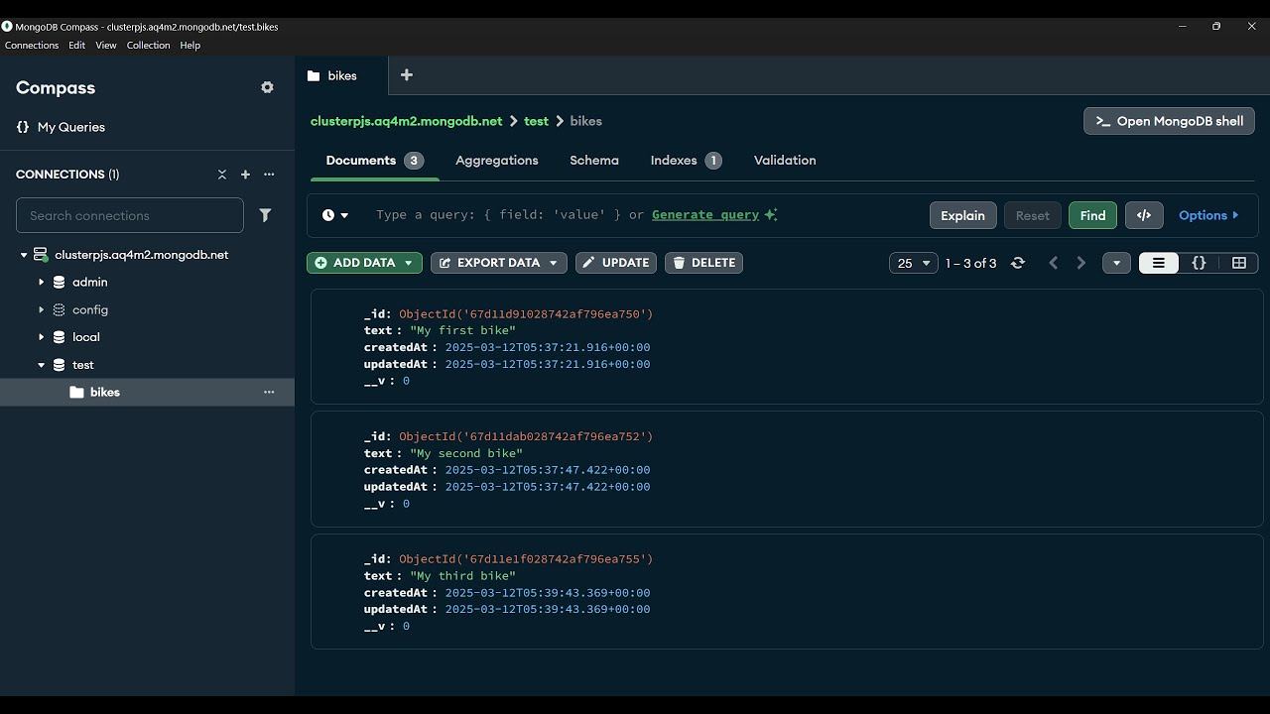Click the My Queries braces icon
This screenshot has height=714, width=1270.
[23, 127]
